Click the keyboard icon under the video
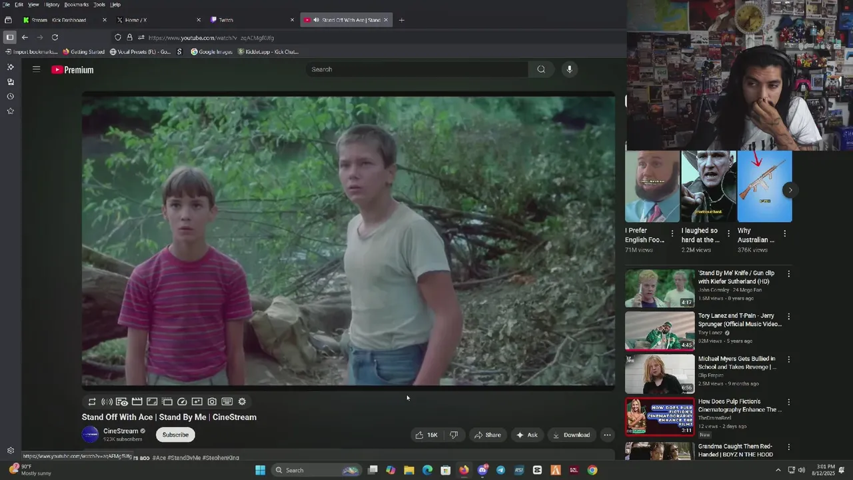The height and width of the screenshot is (480, 853). pos(227,402)
